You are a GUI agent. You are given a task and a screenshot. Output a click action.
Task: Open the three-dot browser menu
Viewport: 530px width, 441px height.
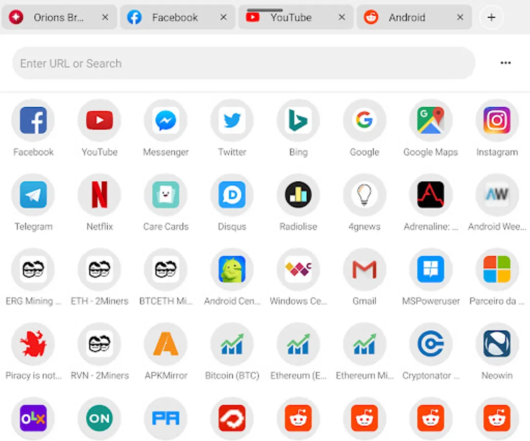pyautogui.click(x=506, y=63)
